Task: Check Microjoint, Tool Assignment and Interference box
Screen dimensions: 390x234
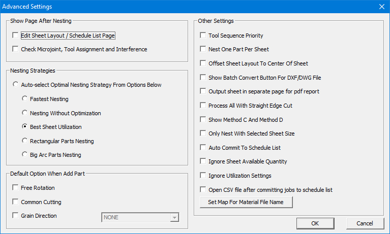Action: pyautogui.click(x=16, y=49)
